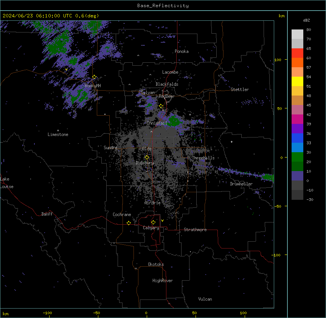
Task: Click the Limestone label
Action: click(x=58, y=134)
